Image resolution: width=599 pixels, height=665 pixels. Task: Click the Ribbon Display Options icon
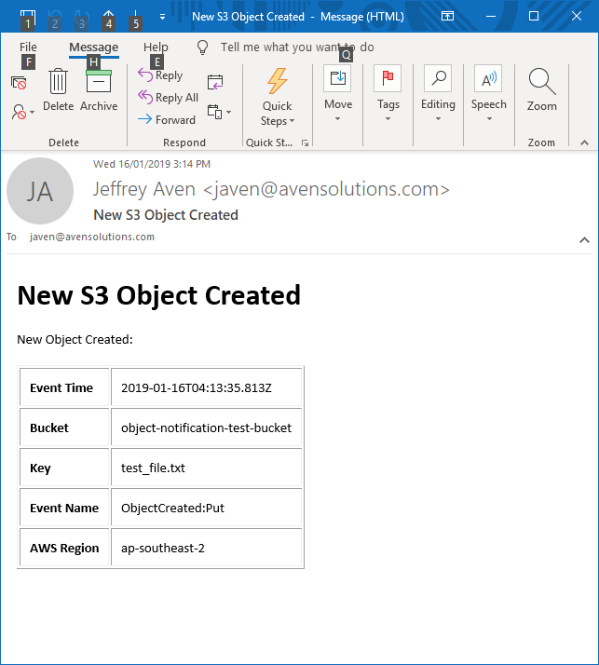click(x=447, y=16)
